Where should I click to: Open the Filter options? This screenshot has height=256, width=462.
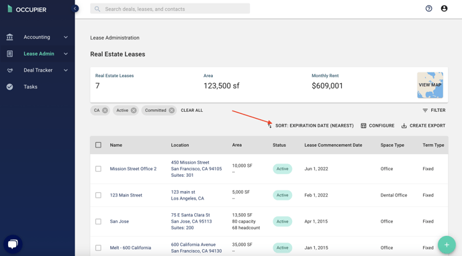pos(434,110)
